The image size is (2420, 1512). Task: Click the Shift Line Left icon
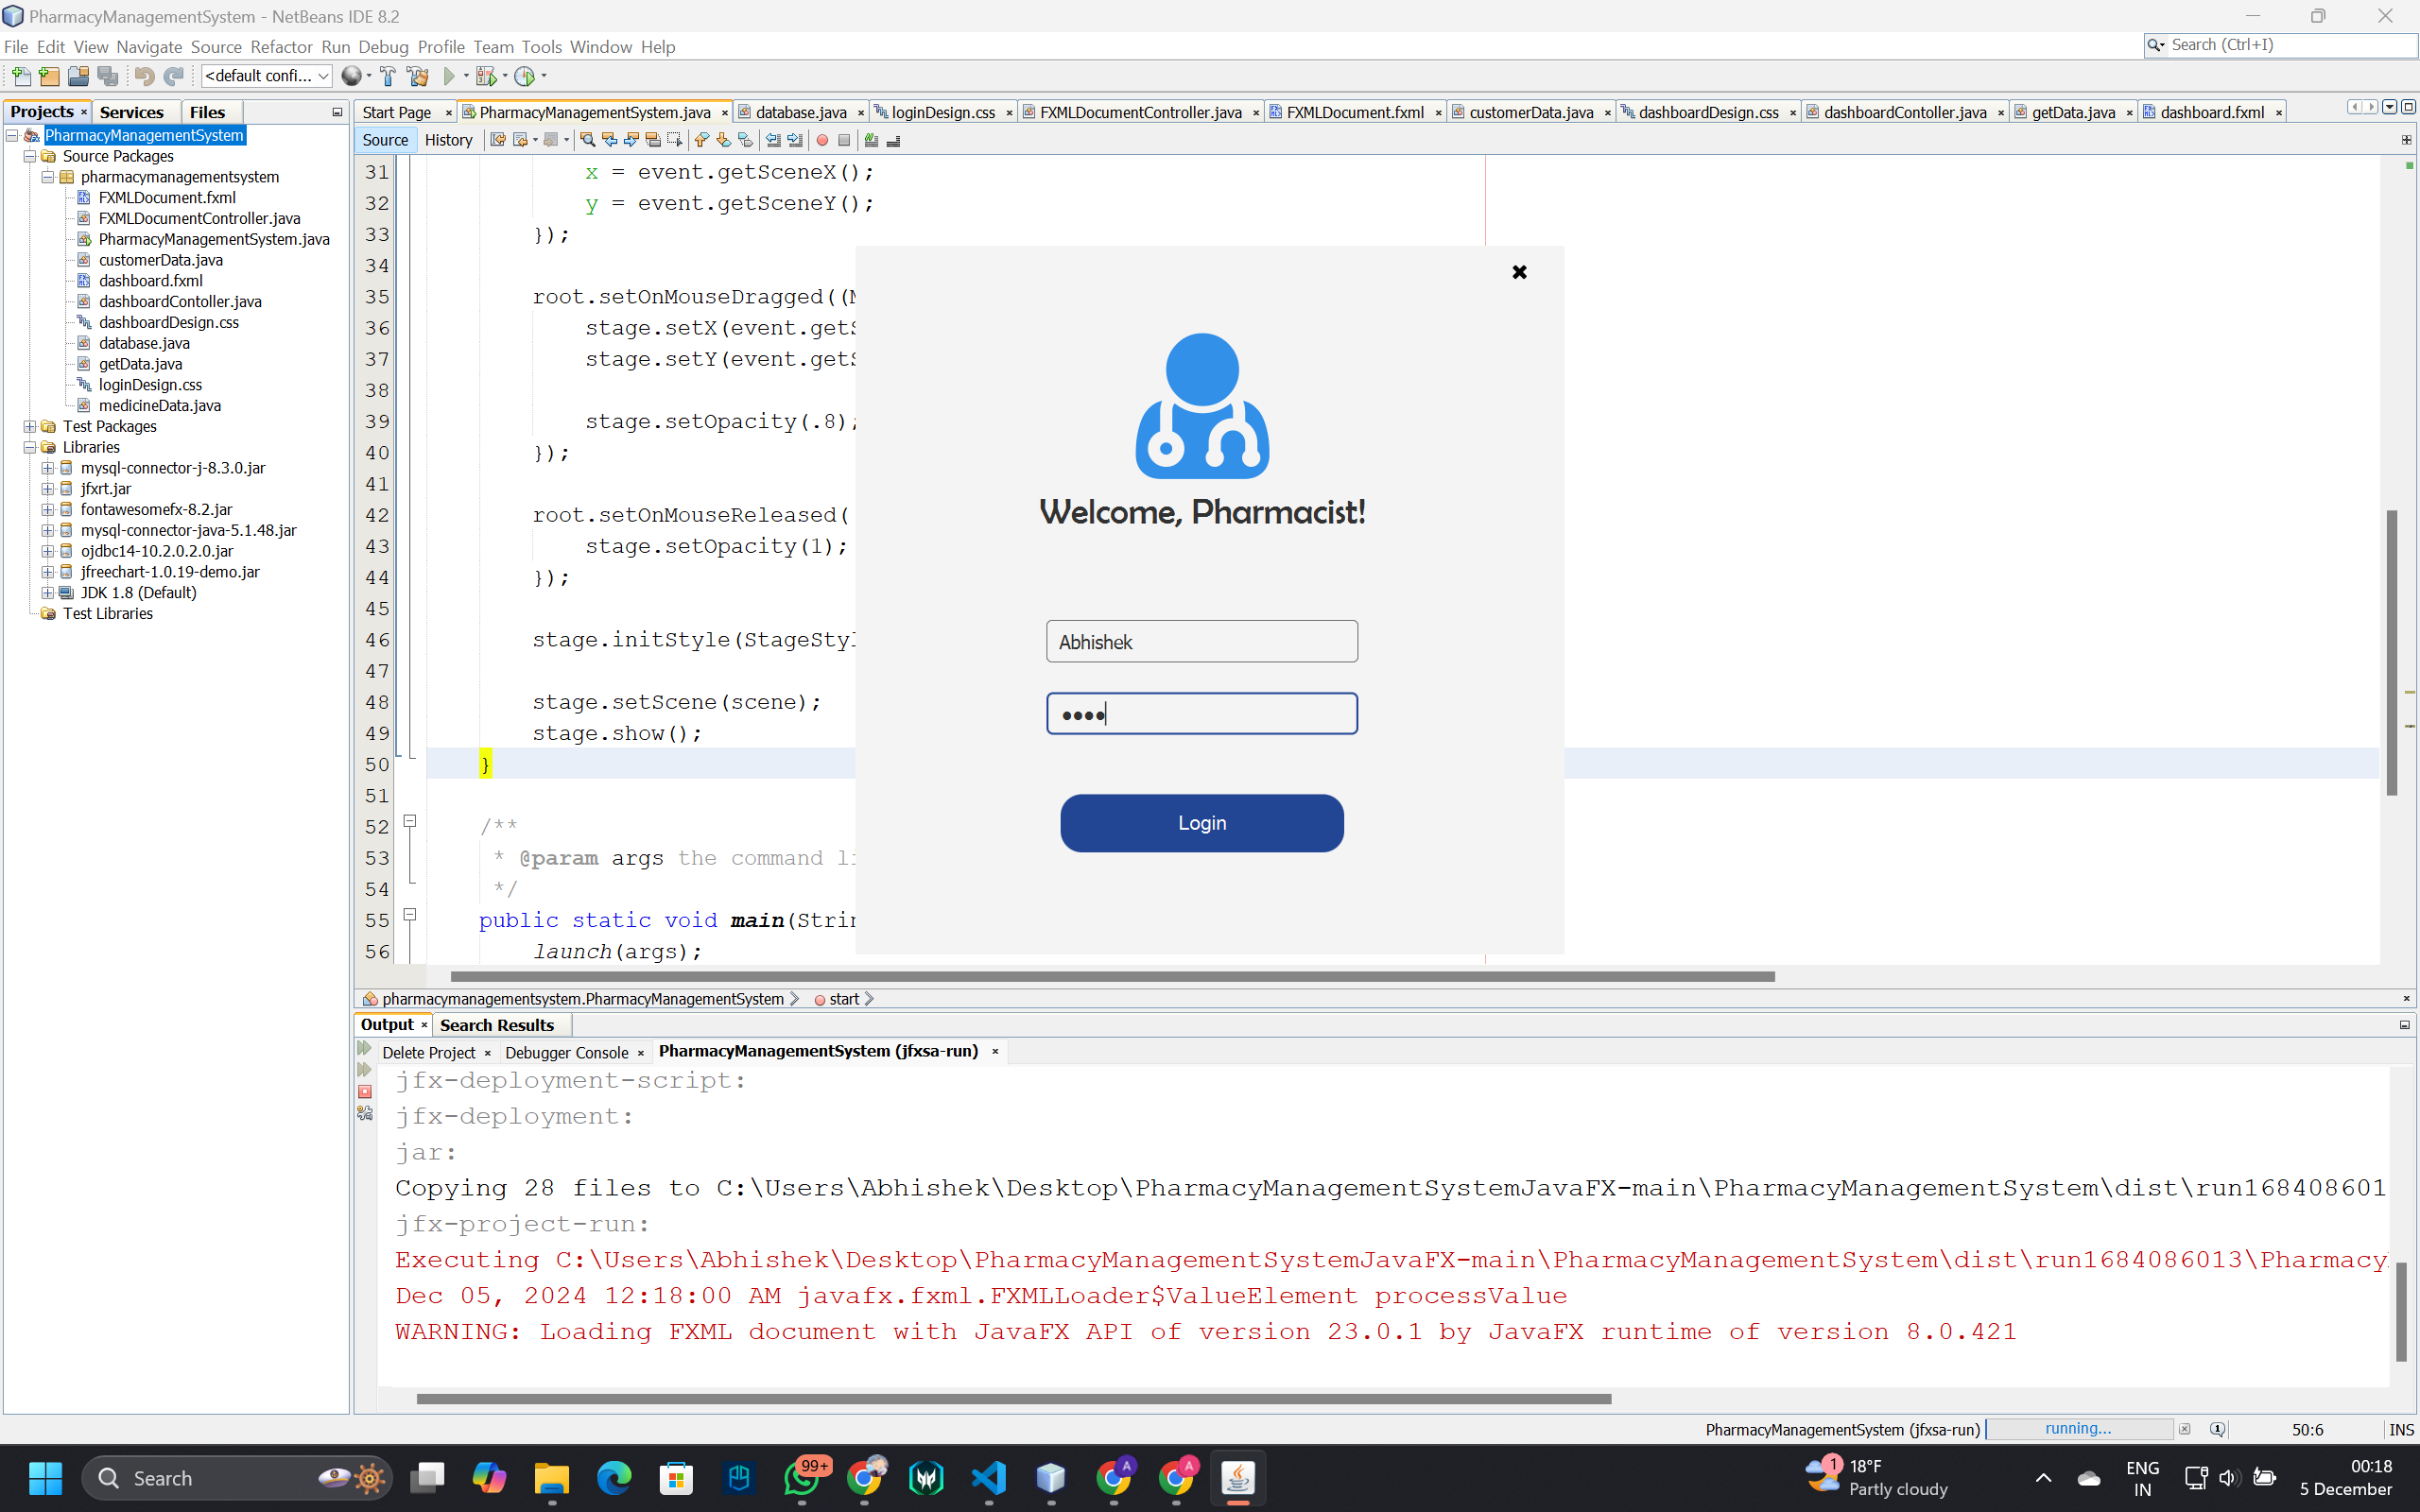click(773, 140)
